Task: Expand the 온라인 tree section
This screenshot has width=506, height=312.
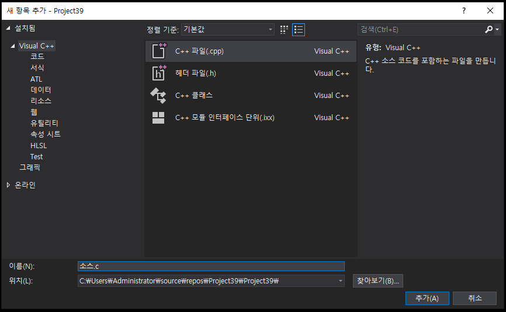Action: click(x=8, y=185)
